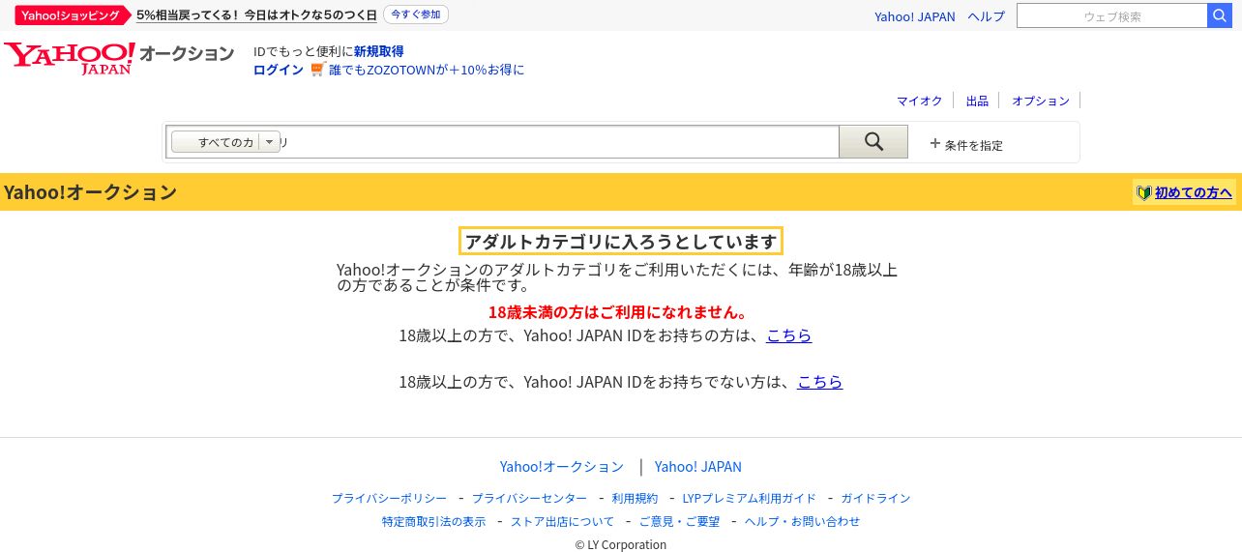Open the プライバシーセンター footer link
Image resolution: width=1242 pixels, height=552 pixels.
click(529, 498)
